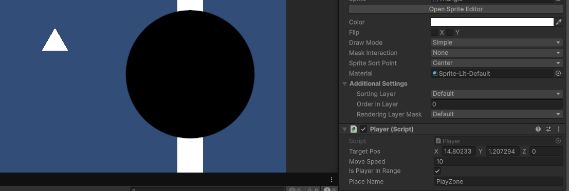Pick a color with the eyedropper icon
Viewport: 569px width, 191px height.
pos(559,22)
